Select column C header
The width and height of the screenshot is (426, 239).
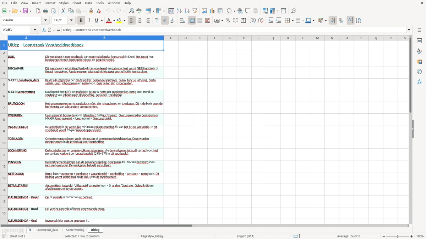(171, 38)
